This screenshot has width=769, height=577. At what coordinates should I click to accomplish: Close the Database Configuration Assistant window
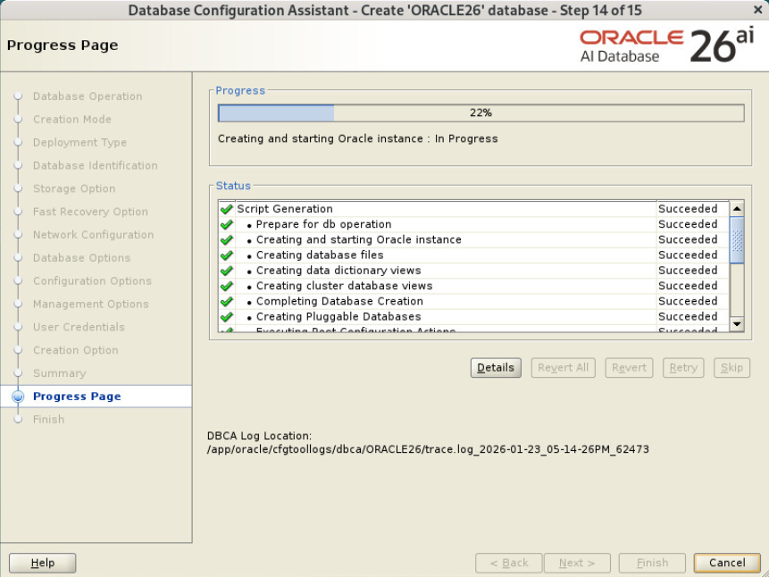tap(757, 10)
